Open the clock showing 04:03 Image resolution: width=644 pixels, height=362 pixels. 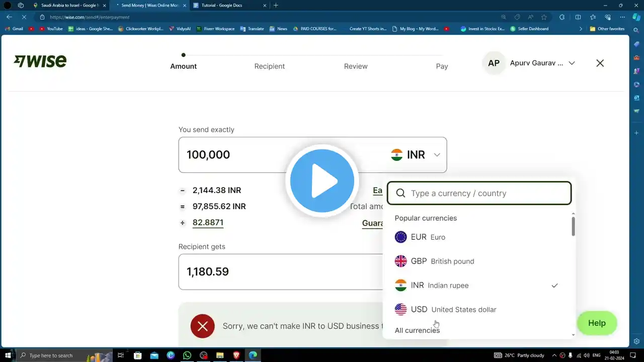click(614, 355)
